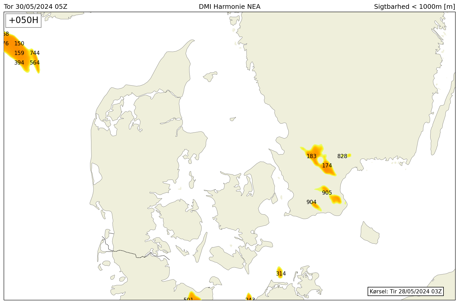Click the 'DMI Harmonie NEA' title
459x304 pixels.
point(230,7)
